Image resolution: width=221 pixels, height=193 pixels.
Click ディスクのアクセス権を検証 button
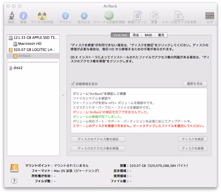98,139
